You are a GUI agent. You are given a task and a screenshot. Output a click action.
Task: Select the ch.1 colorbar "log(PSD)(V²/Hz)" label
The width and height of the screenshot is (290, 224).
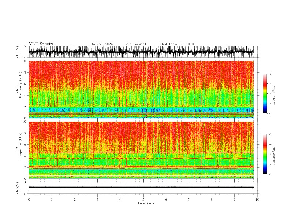click(274, 96)
